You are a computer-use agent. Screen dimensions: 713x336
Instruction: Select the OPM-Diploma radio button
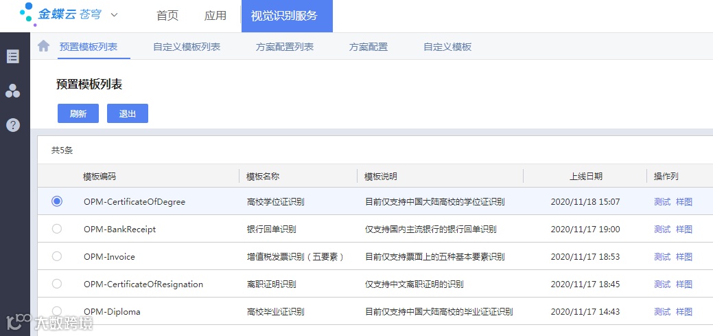point(57,311)
